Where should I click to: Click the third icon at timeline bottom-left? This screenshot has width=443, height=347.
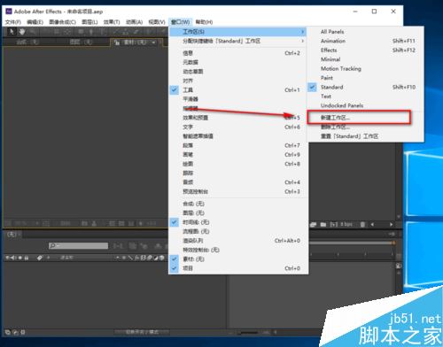(23, 332)
